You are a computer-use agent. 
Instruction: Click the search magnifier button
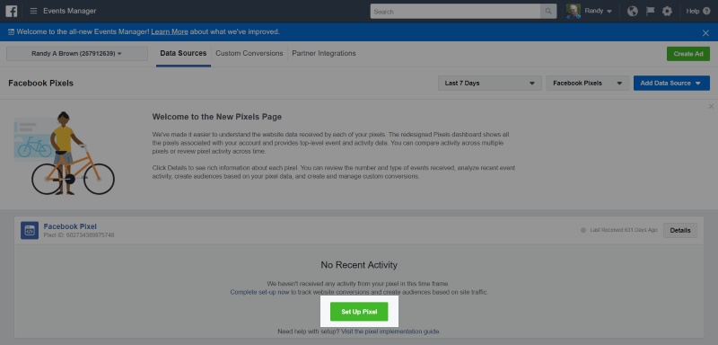pos(548,12)
